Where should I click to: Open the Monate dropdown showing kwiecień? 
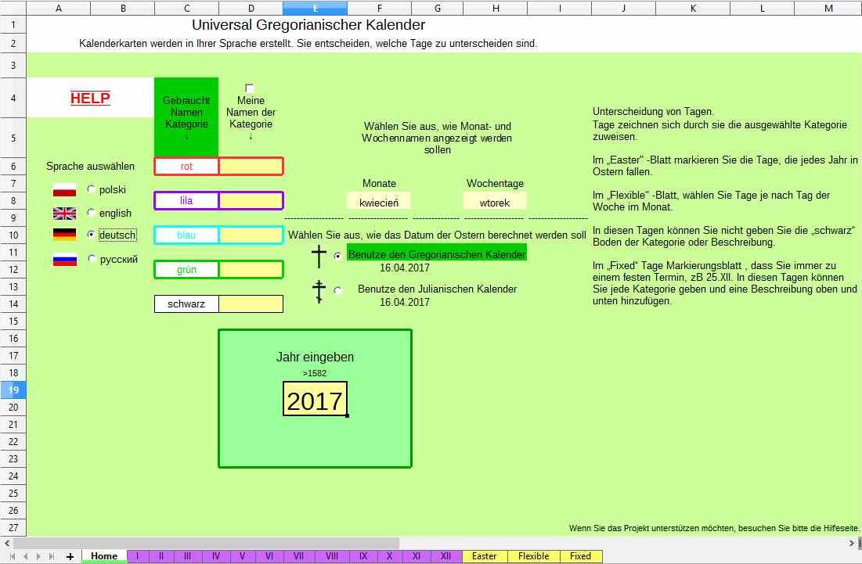(x=379, y=202)
